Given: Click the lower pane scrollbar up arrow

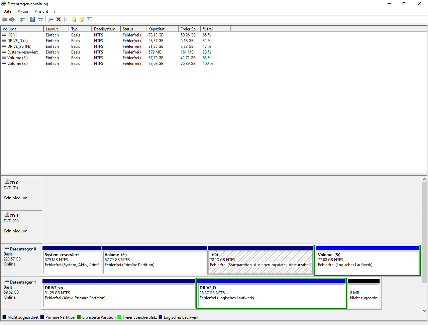Looking at the screenshot, I should 425,178.
